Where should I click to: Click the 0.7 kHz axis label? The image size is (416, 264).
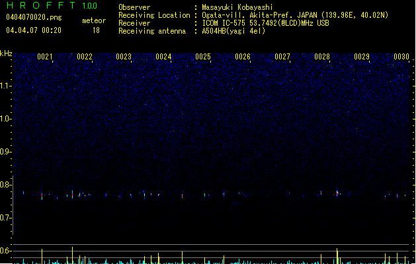[x=5, y=218]
